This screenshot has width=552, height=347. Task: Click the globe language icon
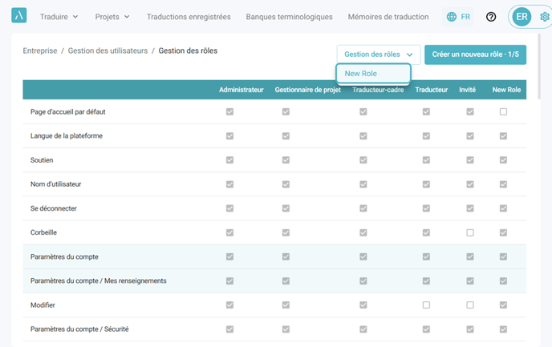pyautogui.click(x=452, y=17)
